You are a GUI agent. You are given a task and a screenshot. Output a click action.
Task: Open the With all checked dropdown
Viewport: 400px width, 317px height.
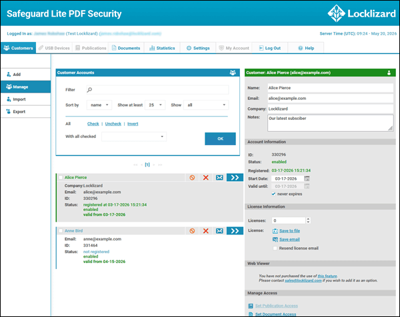(134, 137)
